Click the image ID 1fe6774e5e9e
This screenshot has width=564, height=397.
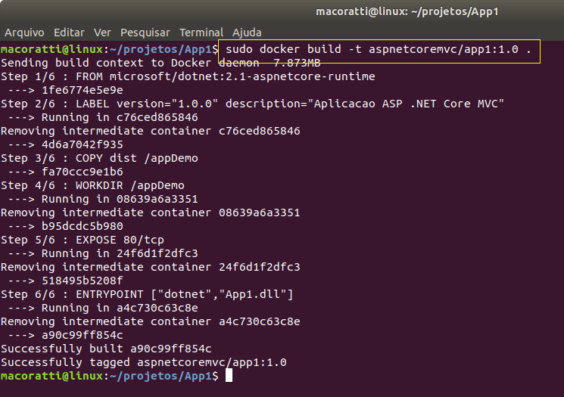pos(83,90)
